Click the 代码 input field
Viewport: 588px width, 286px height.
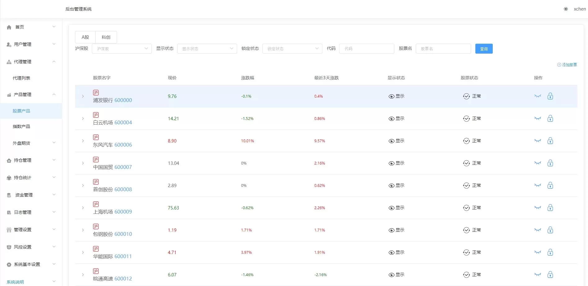coord(366,49)
